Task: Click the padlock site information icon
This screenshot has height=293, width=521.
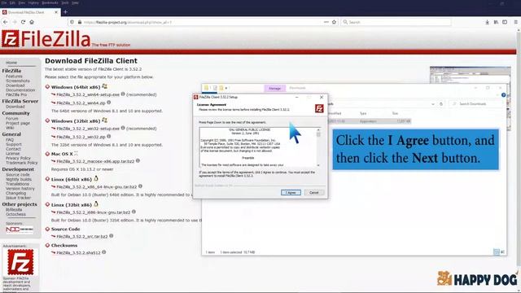Action: [80, 22]
